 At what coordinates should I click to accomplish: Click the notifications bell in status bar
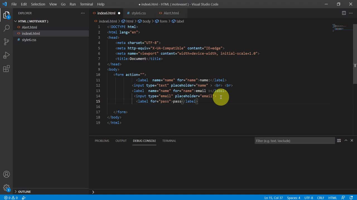click(x=351, y=198)
